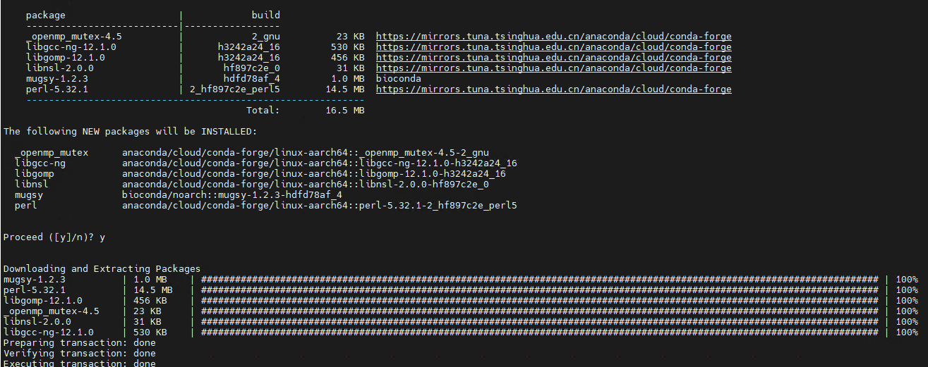This screenshot has height=367, width=928.
Task: Click the libgcc-ng-12.1.0 download progress bar
Action: coord(540,332)
